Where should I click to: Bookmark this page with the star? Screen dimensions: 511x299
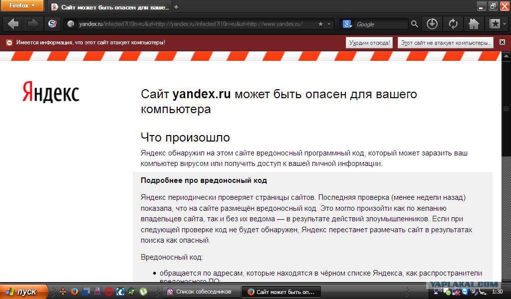320,24
